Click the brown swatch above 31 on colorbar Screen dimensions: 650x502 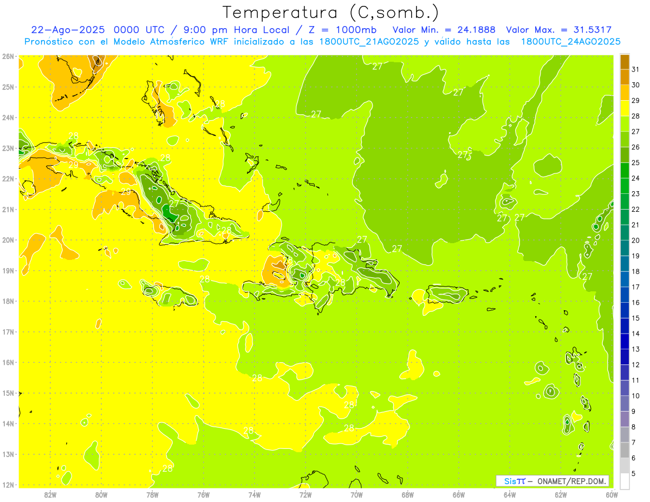tap(625, 62)
